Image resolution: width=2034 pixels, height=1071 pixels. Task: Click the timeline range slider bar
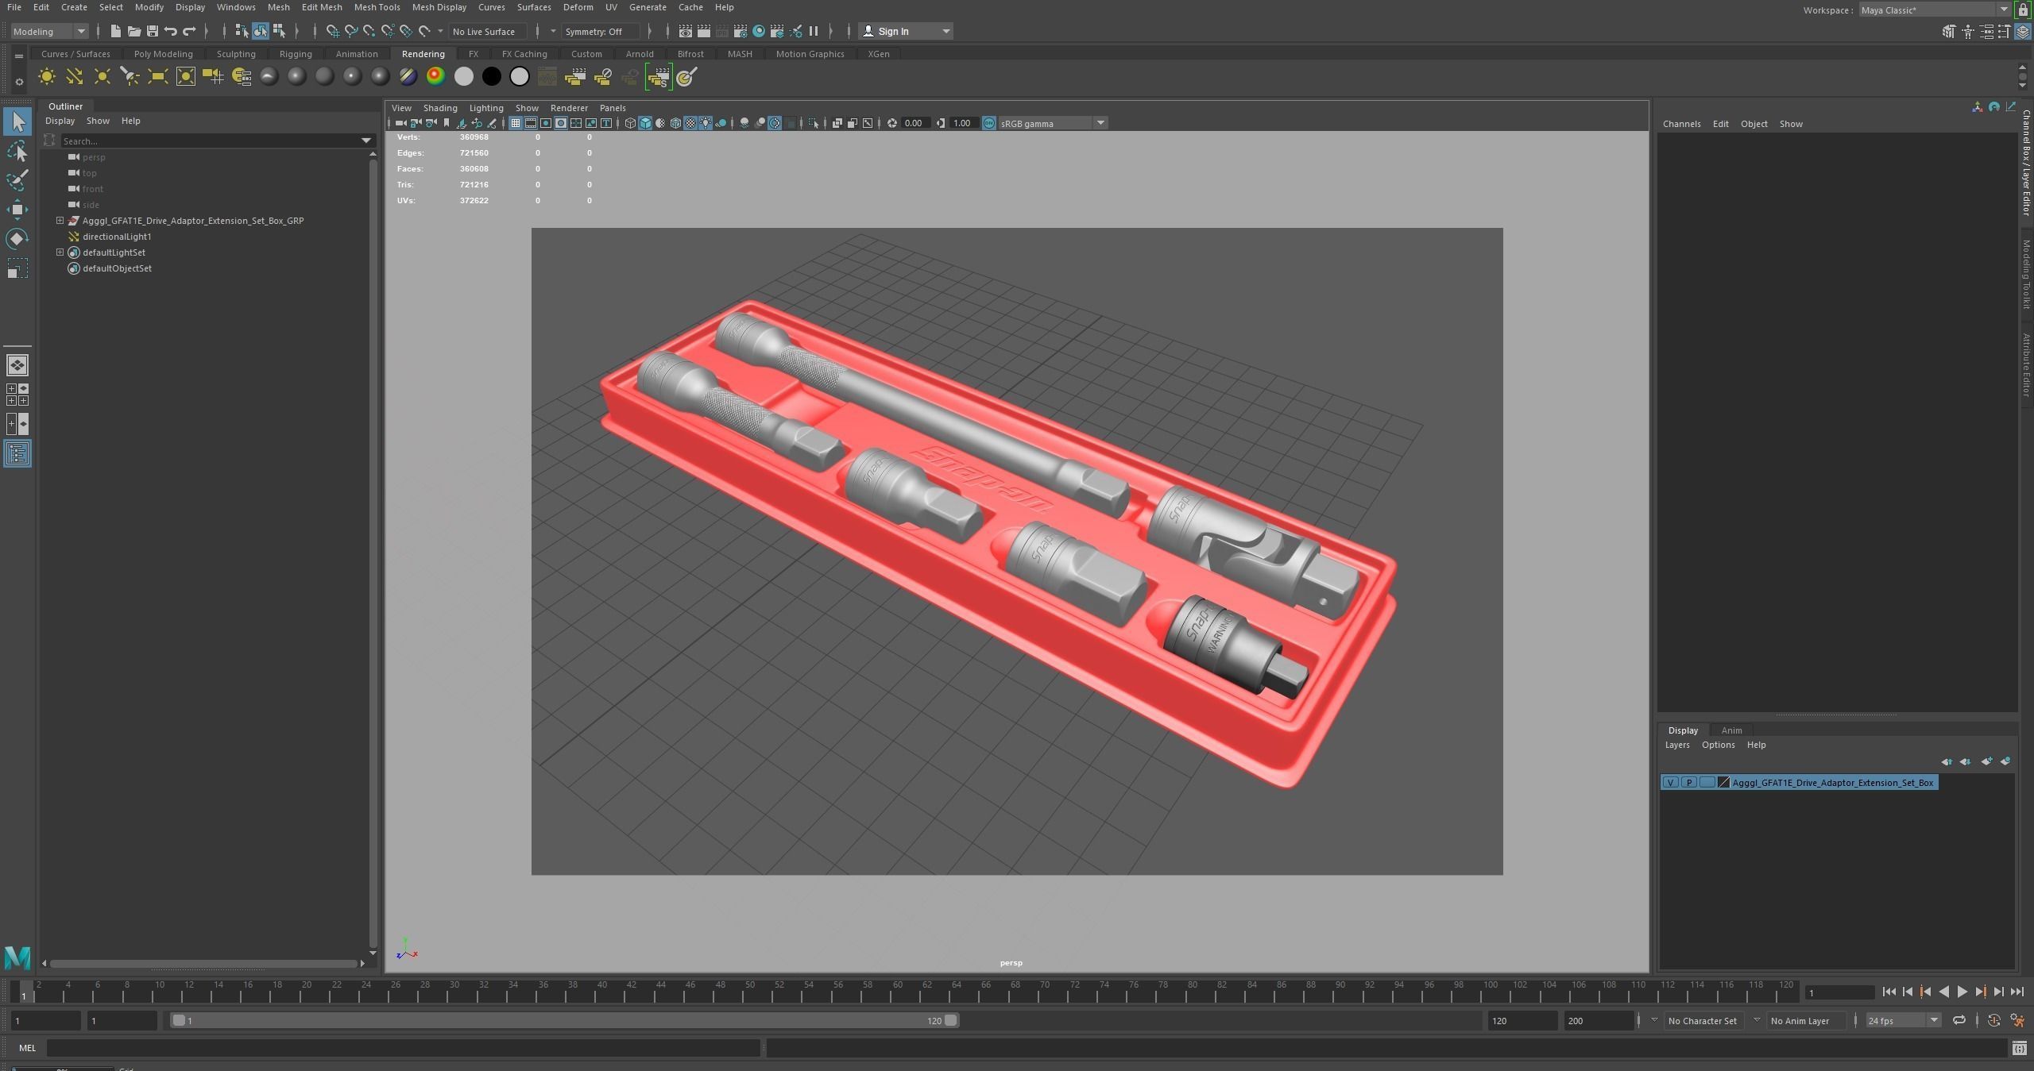point(565,1020)
